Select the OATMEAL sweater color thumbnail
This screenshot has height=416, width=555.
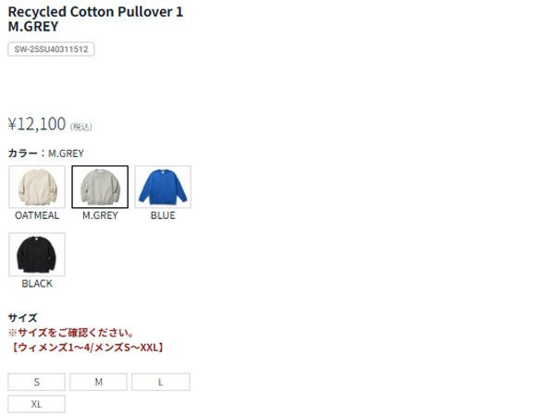(37, 187)
